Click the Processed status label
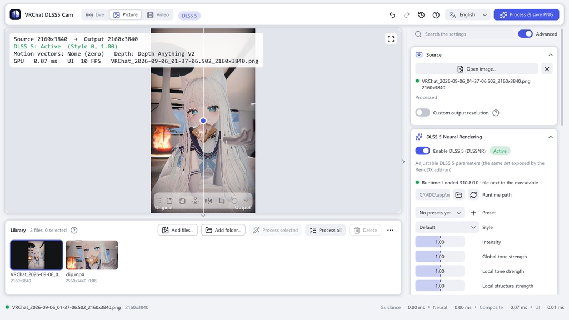The width and height of the screenshot is (569, 320). pyautogui.click(x=426, y=97)
